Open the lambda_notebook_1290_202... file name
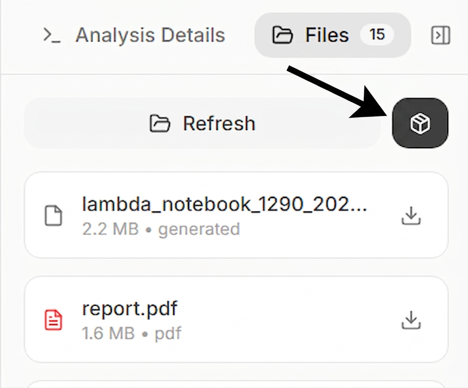 tap(225, 204)
